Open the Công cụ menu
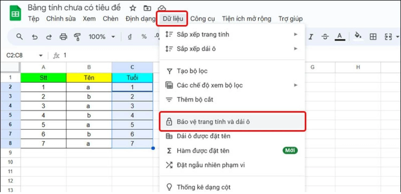Image resolution: width=401 pixels, height=194 pixels. pyautogui.click(x=203, y=19)
